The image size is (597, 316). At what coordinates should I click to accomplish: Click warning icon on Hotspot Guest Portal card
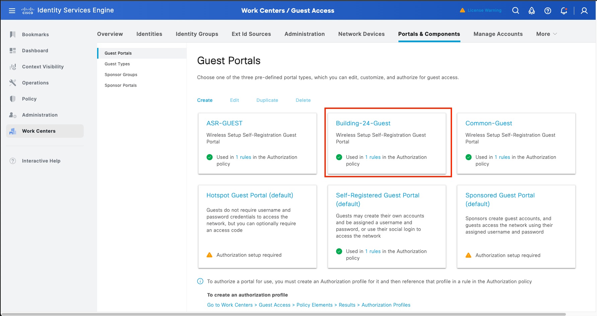210,255
